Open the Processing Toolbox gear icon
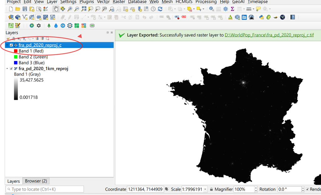 point(225,9)
